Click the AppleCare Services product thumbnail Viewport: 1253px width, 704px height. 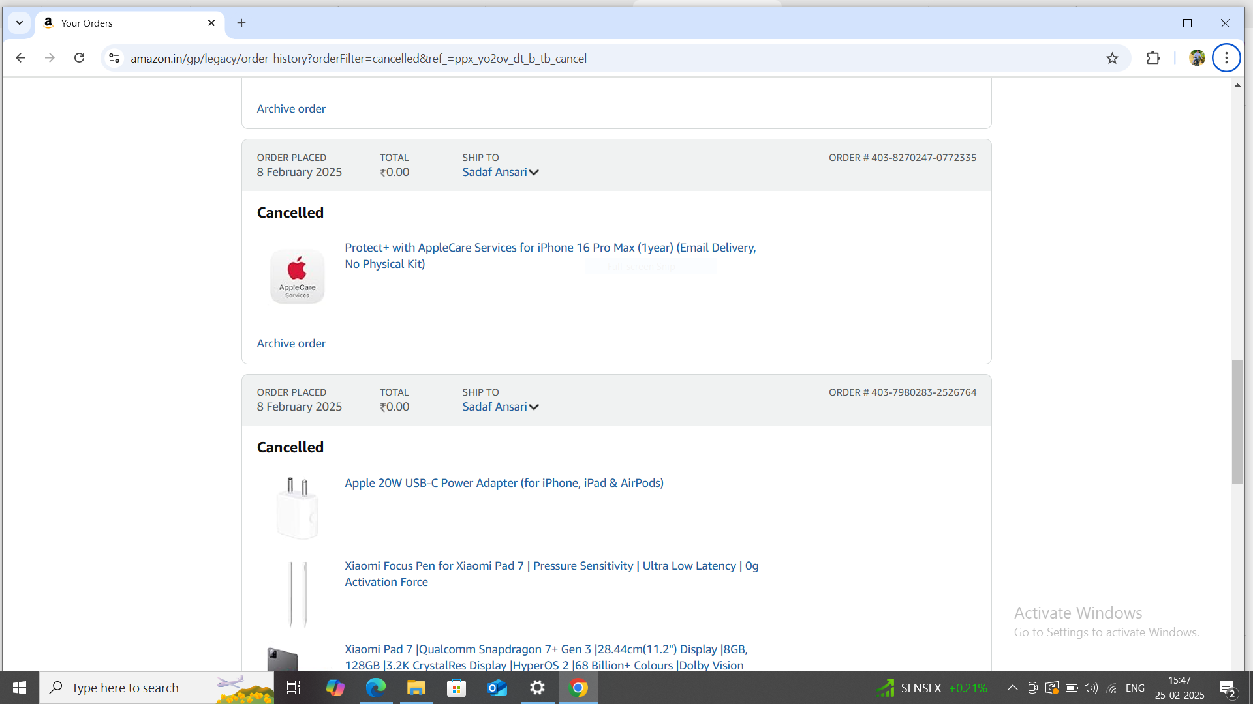[x=297, y=276]
